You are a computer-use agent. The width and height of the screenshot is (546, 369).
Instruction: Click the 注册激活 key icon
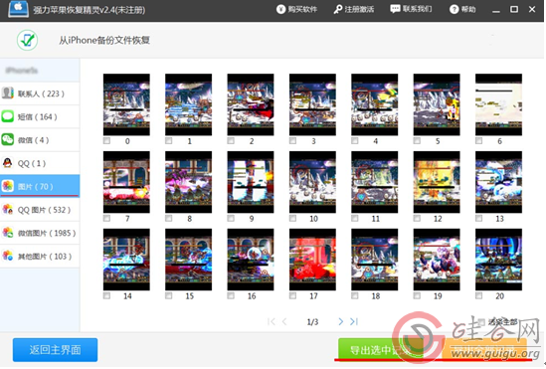337,9
